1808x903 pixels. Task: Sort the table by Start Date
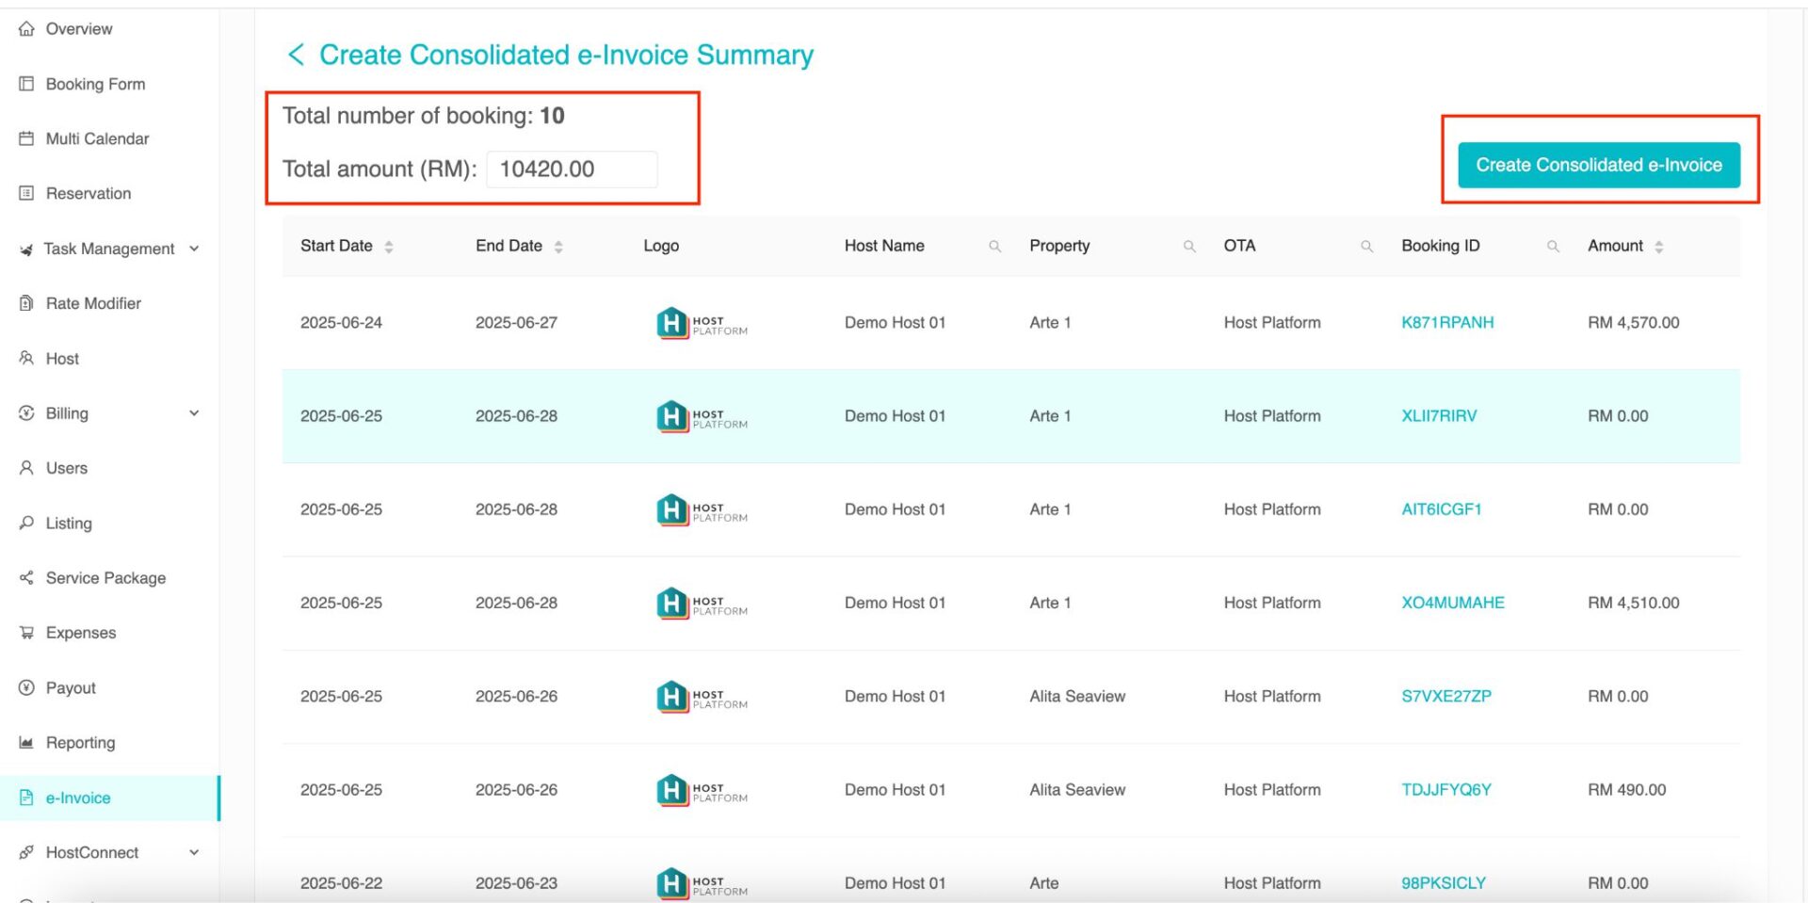(x=389, y=246)
